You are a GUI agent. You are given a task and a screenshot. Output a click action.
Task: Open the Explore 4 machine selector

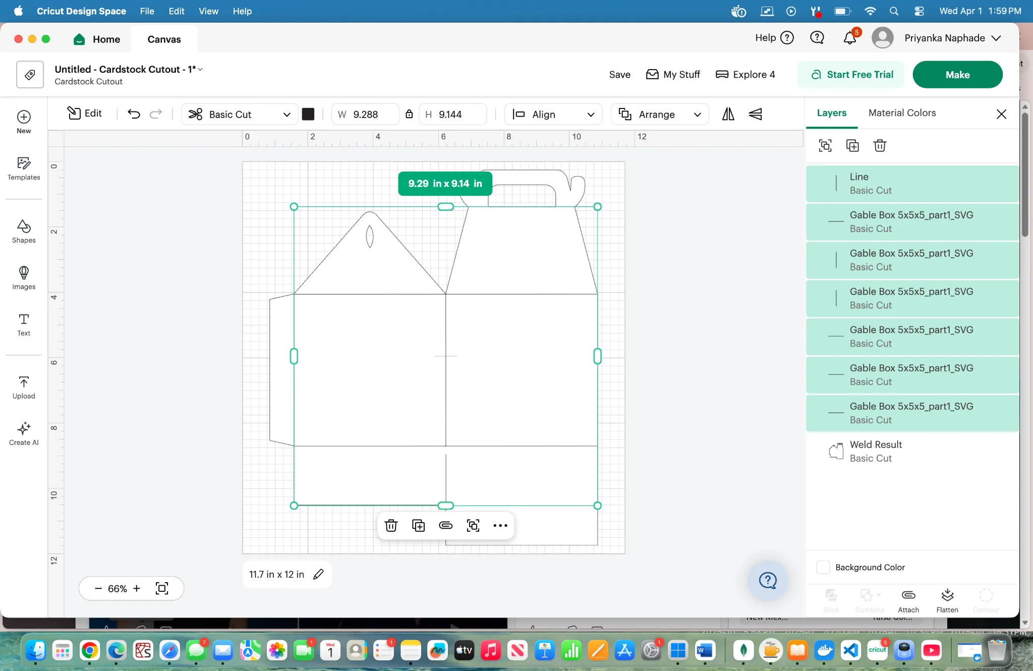tap(745, 75)
